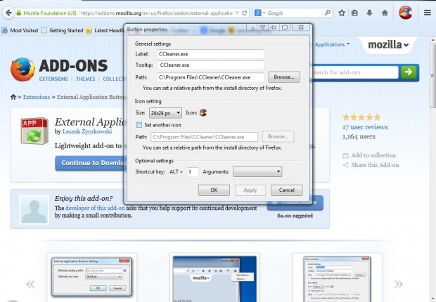This screenshot has width=436, height=302.
Task: Open the THEMES section link
Action: pos(85,79)
